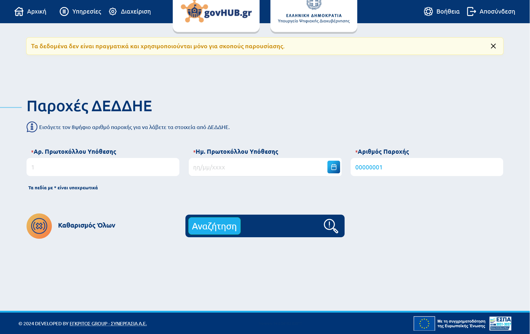This screenshot has width=530, height=334.
Task: Open the Διαχείριση menu item
Action: click(x=130, y=11)
